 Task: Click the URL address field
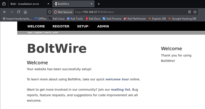[128, 12]
